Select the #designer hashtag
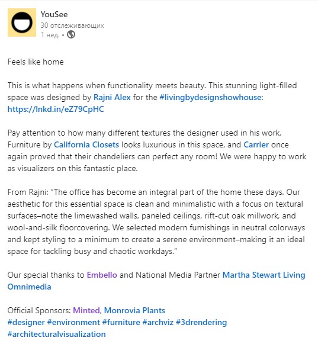318x344 pixels. [x=26, y=322]
